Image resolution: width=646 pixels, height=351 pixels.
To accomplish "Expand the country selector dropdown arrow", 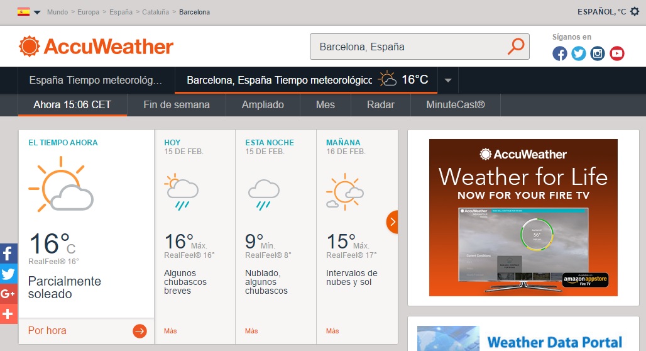I will (x=37, y=13).
